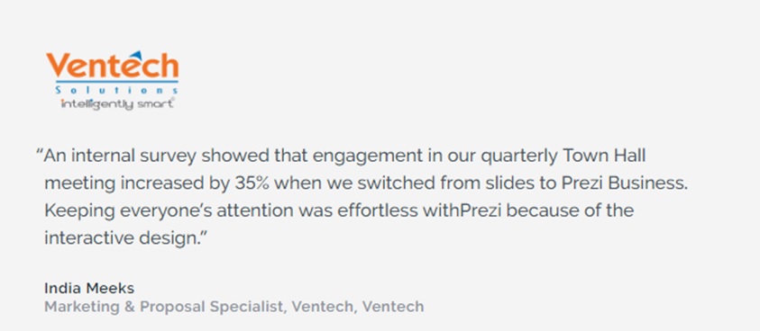Click the phrase An internal survey
The image size is (760, 331).
[x=120, y=157]
